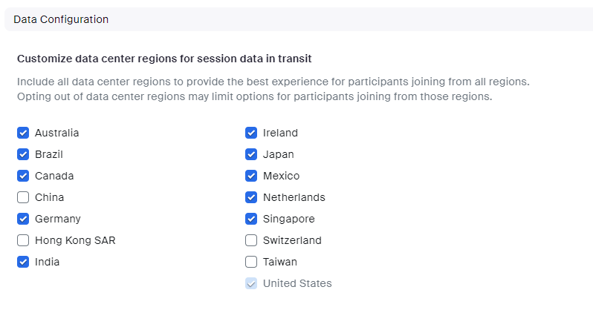The height and width of the screenshot is (330, 593).
Task: Uncheck the Germany region checkbox
Action: [23, 219]
